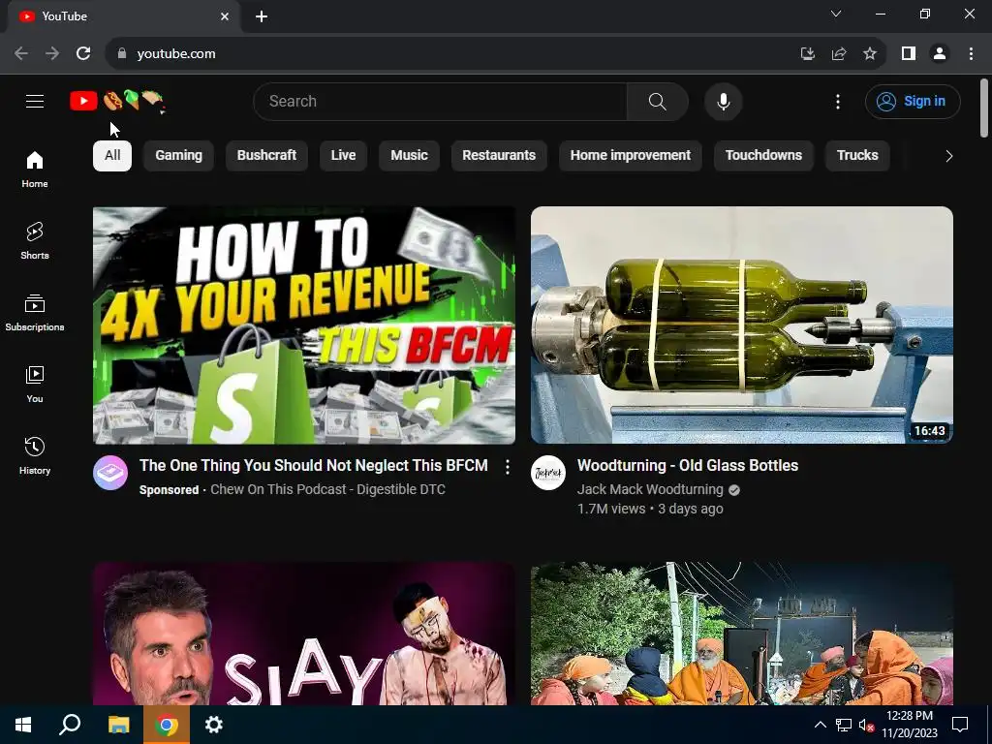992x744 pixels.
Task: Click the Install app icon in address bar
Action: click(808, 54)
